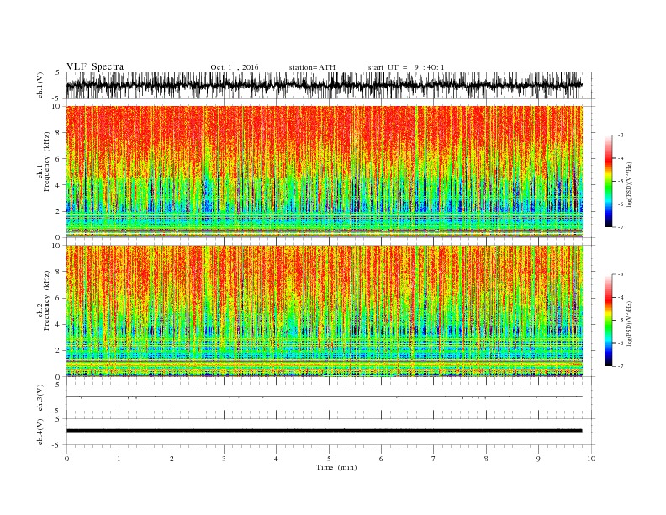Click the lower PSD color bar
The image size is (666, 515).
pyautogui.click(x=608, y=320)
